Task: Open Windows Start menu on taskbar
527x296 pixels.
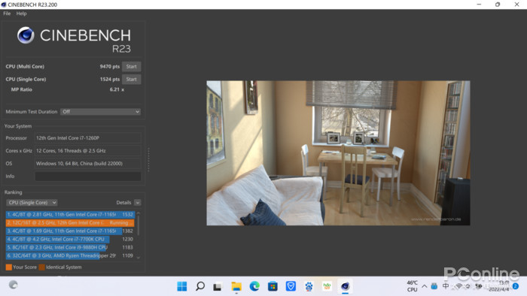Action: (182, 286)
